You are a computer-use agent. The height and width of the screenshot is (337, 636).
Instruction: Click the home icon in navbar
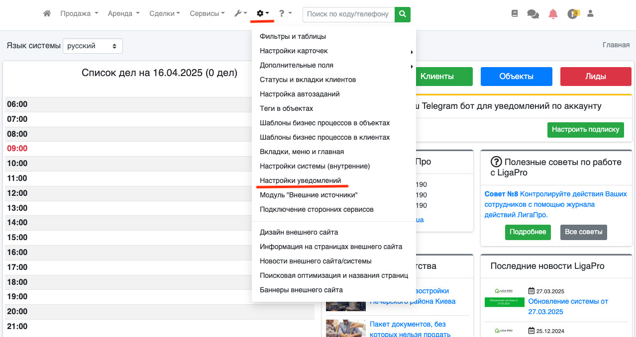click(47, 14)
